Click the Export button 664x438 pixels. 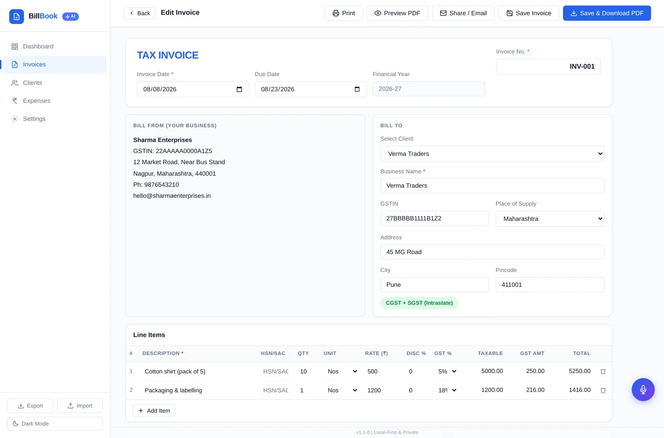[x=30, y=406]
